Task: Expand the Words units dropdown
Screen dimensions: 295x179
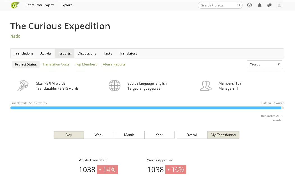Action: click(264, 64)
